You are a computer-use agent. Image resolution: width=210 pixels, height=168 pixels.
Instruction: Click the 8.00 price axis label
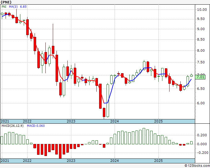pos(201,50)
